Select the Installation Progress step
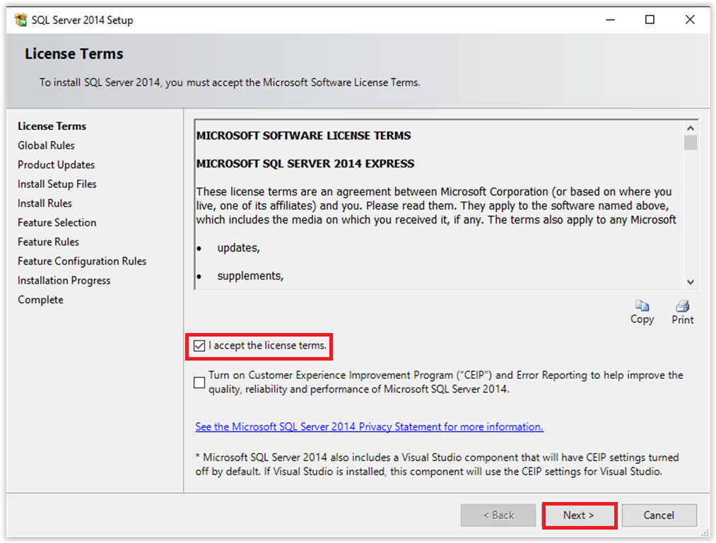Image resolution: width=716 pixels, height=543 pixels. pos(64,281)
